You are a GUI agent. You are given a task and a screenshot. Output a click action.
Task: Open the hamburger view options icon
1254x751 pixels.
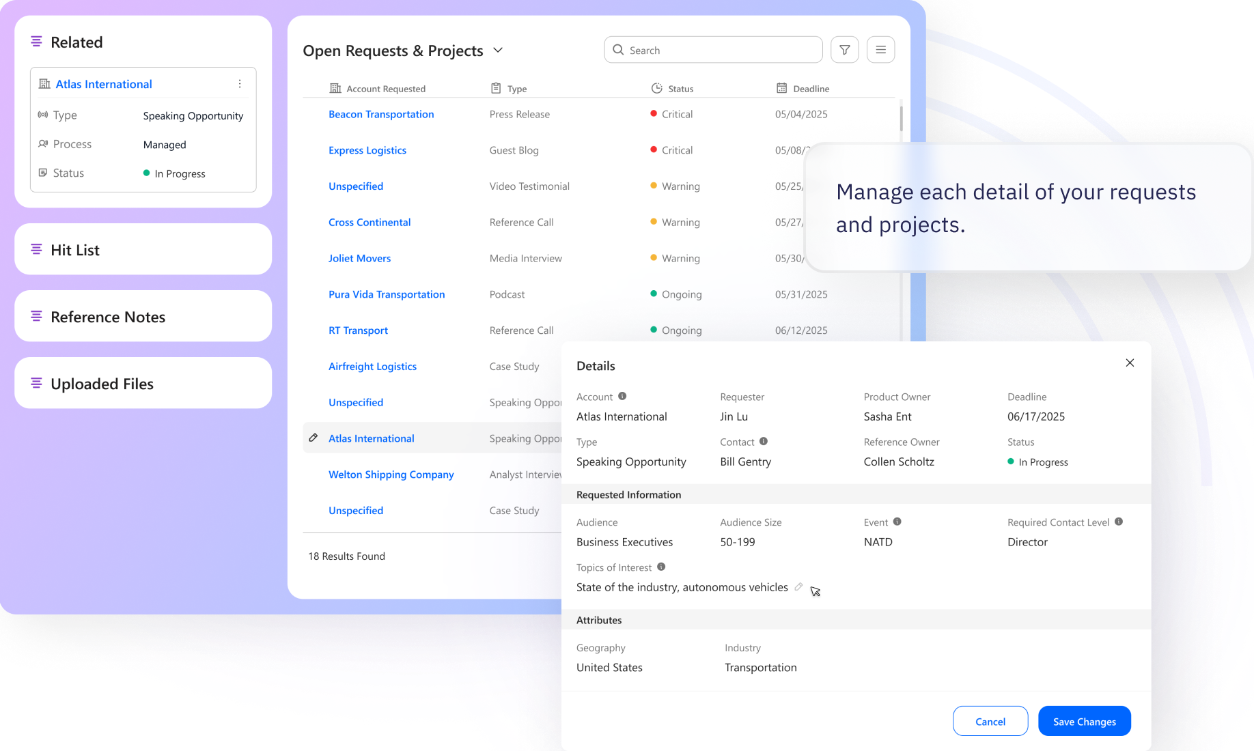click(880, 49)
